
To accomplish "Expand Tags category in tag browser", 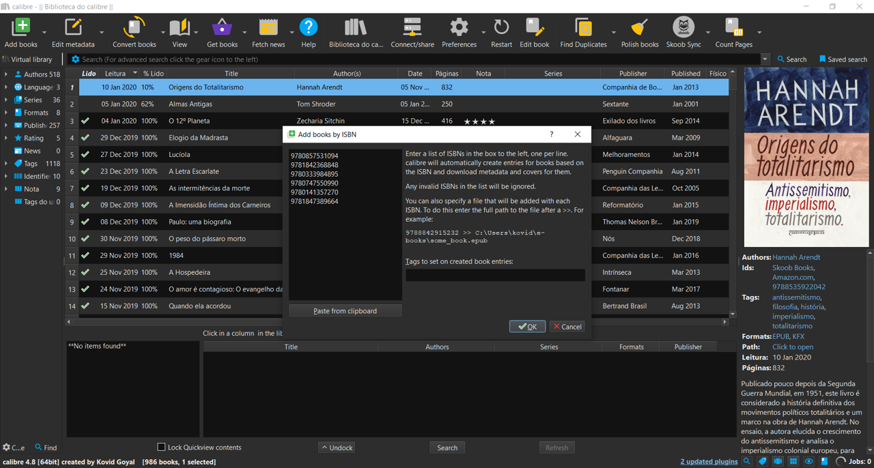I will (6, 164).
